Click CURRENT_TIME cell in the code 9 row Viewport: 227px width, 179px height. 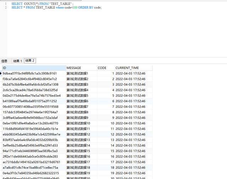134,118
